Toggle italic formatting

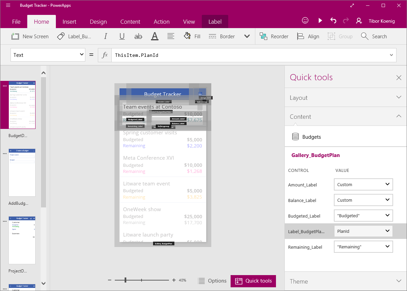pos(106,36)
